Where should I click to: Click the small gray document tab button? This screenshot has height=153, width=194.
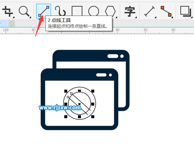pos(12,23)
